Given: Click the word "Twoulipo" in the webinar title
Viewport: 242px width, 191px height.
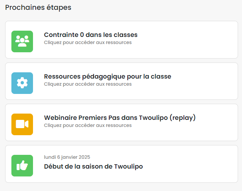Looking at the screenshot, I should click(x=153, y=118).
